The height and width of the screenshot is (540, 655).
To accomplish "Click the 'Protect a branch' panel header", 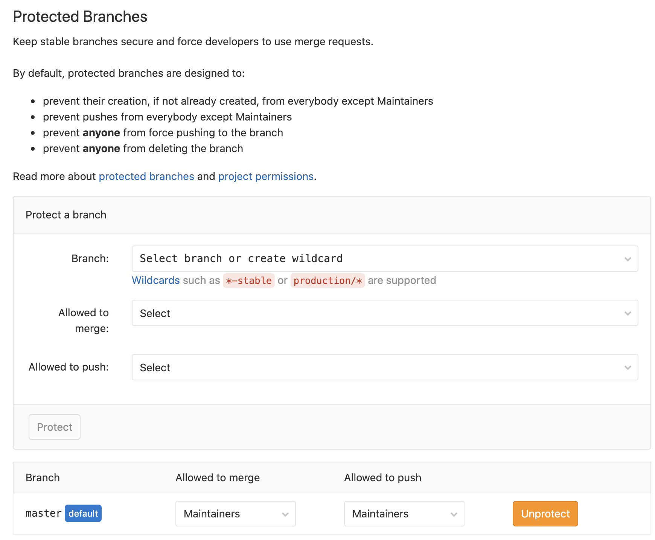I will point(66,215).
